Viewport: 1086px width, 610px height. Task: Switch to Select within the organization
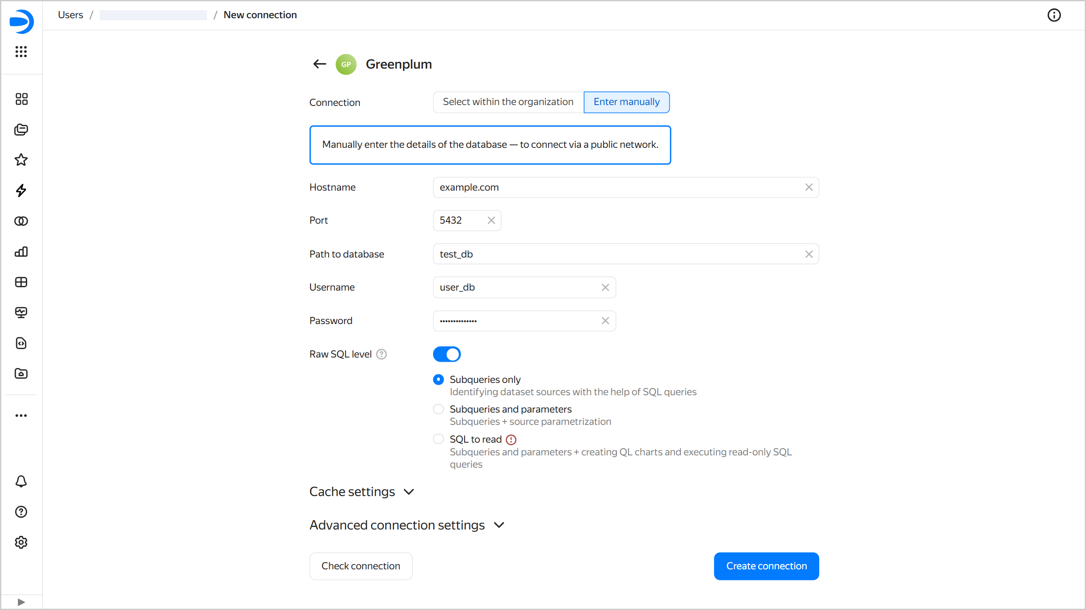(508, 102)
